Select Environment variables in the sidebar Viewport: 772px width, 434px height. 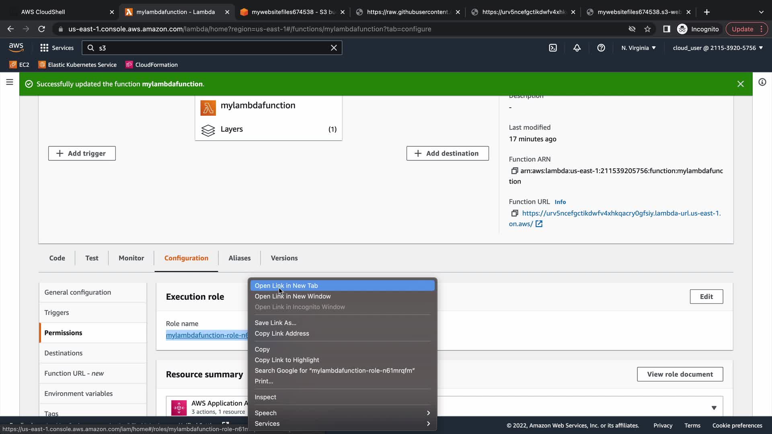[78, 393]
